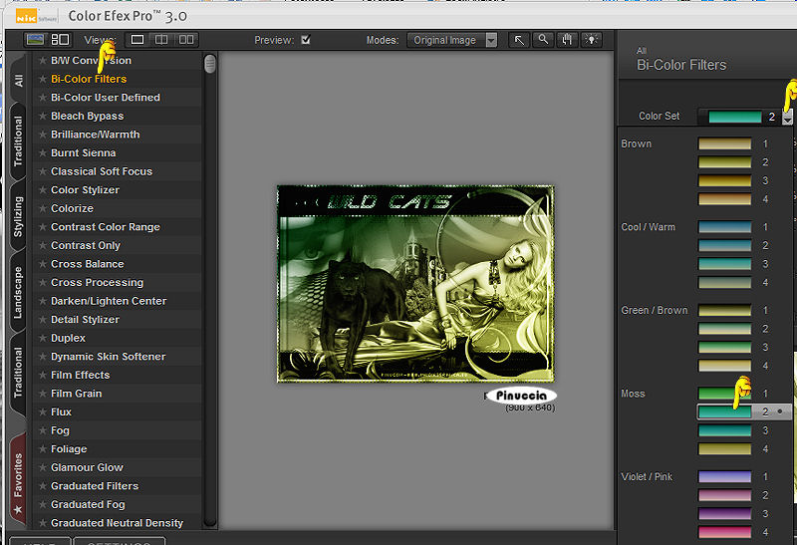Toggle favorite star for Colorize

pyautogui.click(x=43, y=208)
